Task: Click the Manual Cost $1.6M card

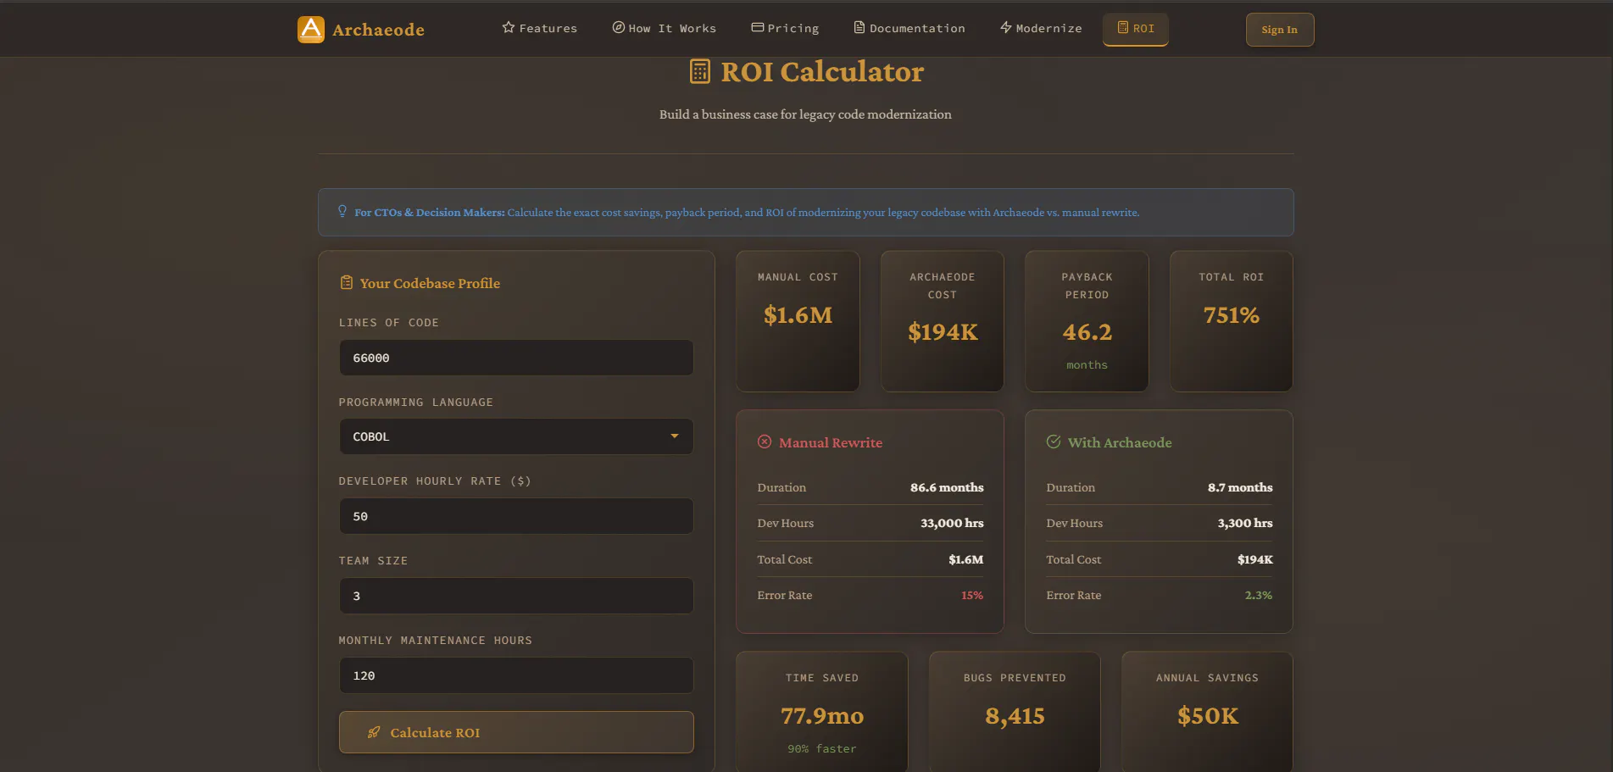Action: coord(798,321)
